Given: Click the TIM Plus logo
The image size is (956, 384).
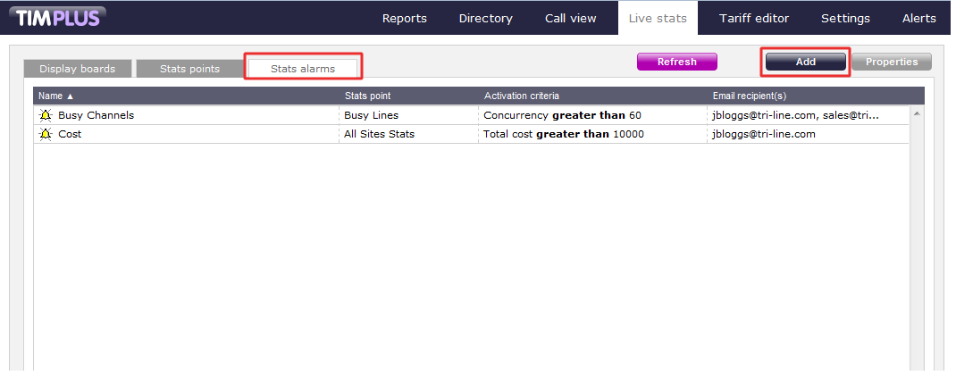Looking at the screenshot, I should (57, 17).
